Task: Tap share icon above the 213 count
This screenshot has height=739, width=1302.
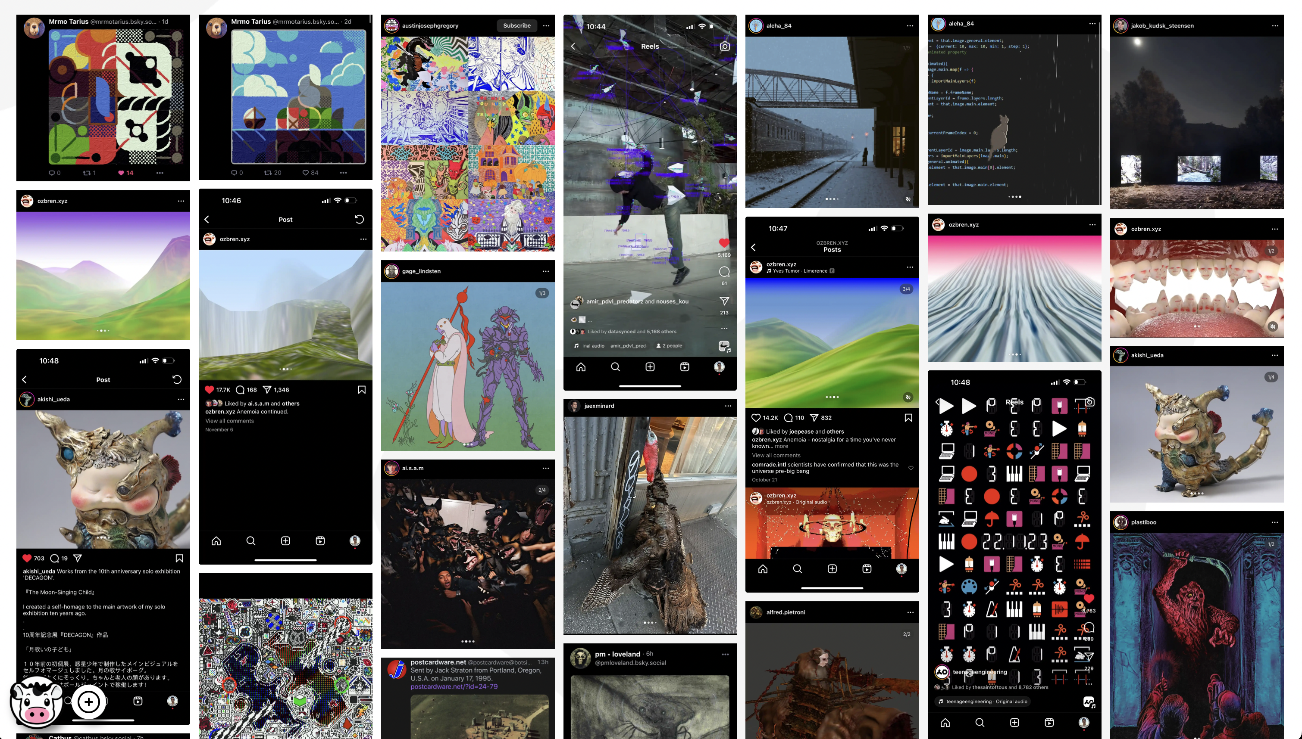Action: [724, 301]
